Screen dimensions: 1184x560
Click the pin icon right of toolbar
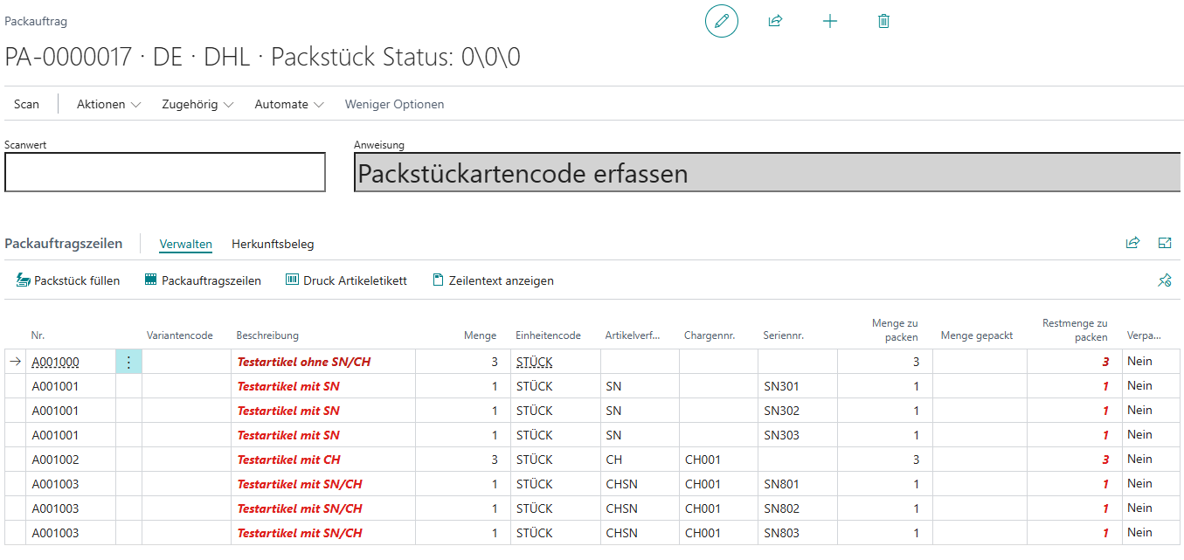click(1164, 280)
